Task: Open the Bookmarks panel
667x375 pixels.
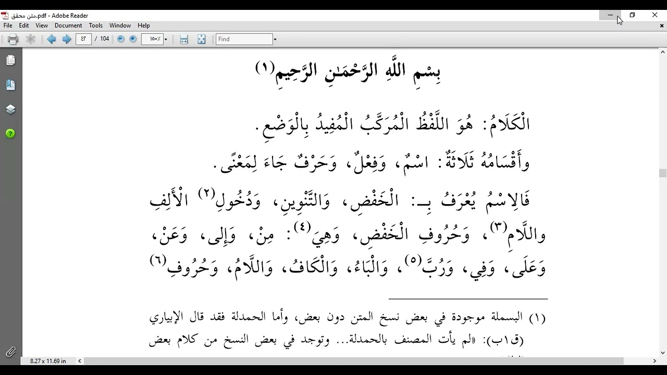Action: tap(10, 85)
